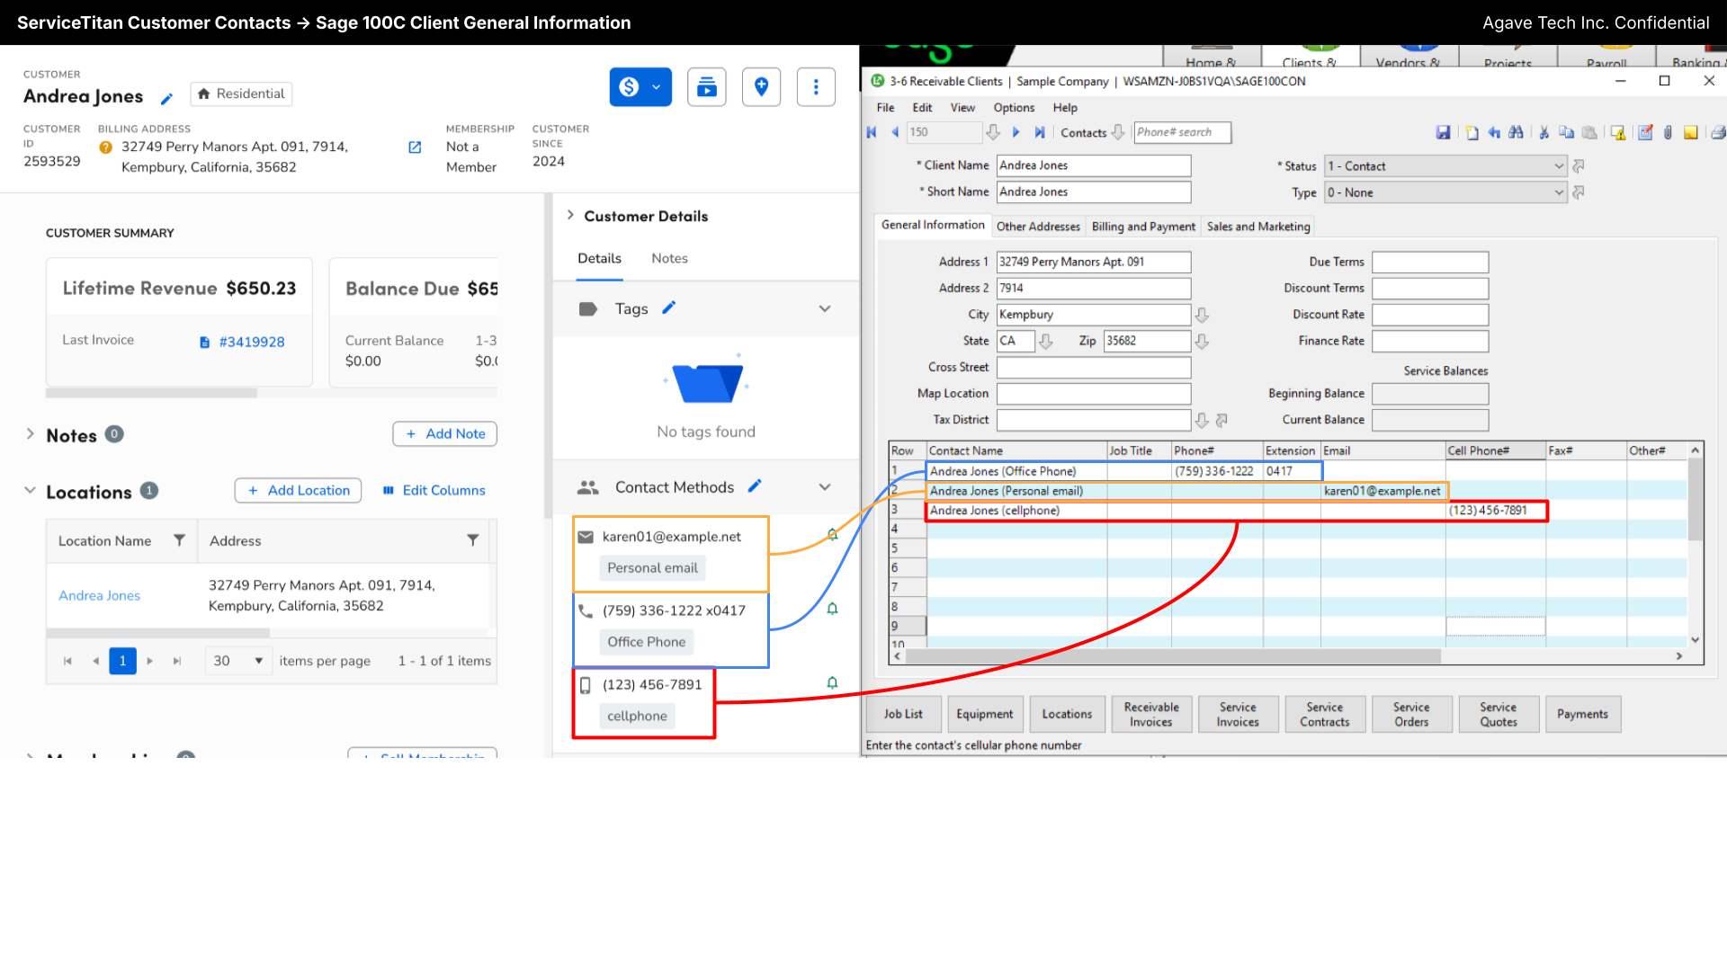Image resolution: width=1727 pixels, height=971 pixels.
Task: Open the Andrea Jones location link
Action: (x=100, y=595)
